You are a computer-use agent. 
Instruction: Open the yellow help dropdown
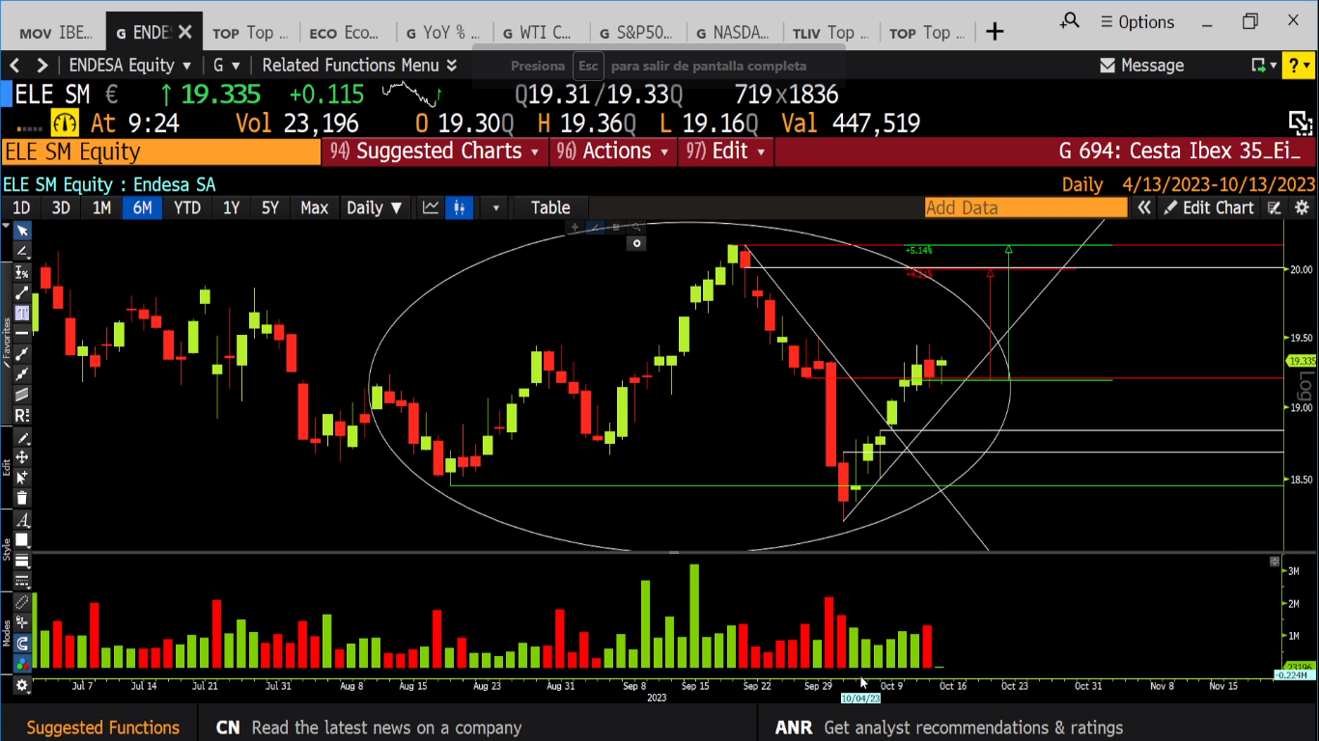click(1297, 66)
